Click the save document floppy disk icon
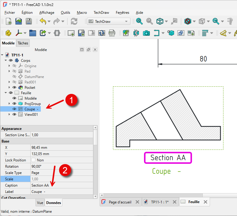 tap(28, 21)
